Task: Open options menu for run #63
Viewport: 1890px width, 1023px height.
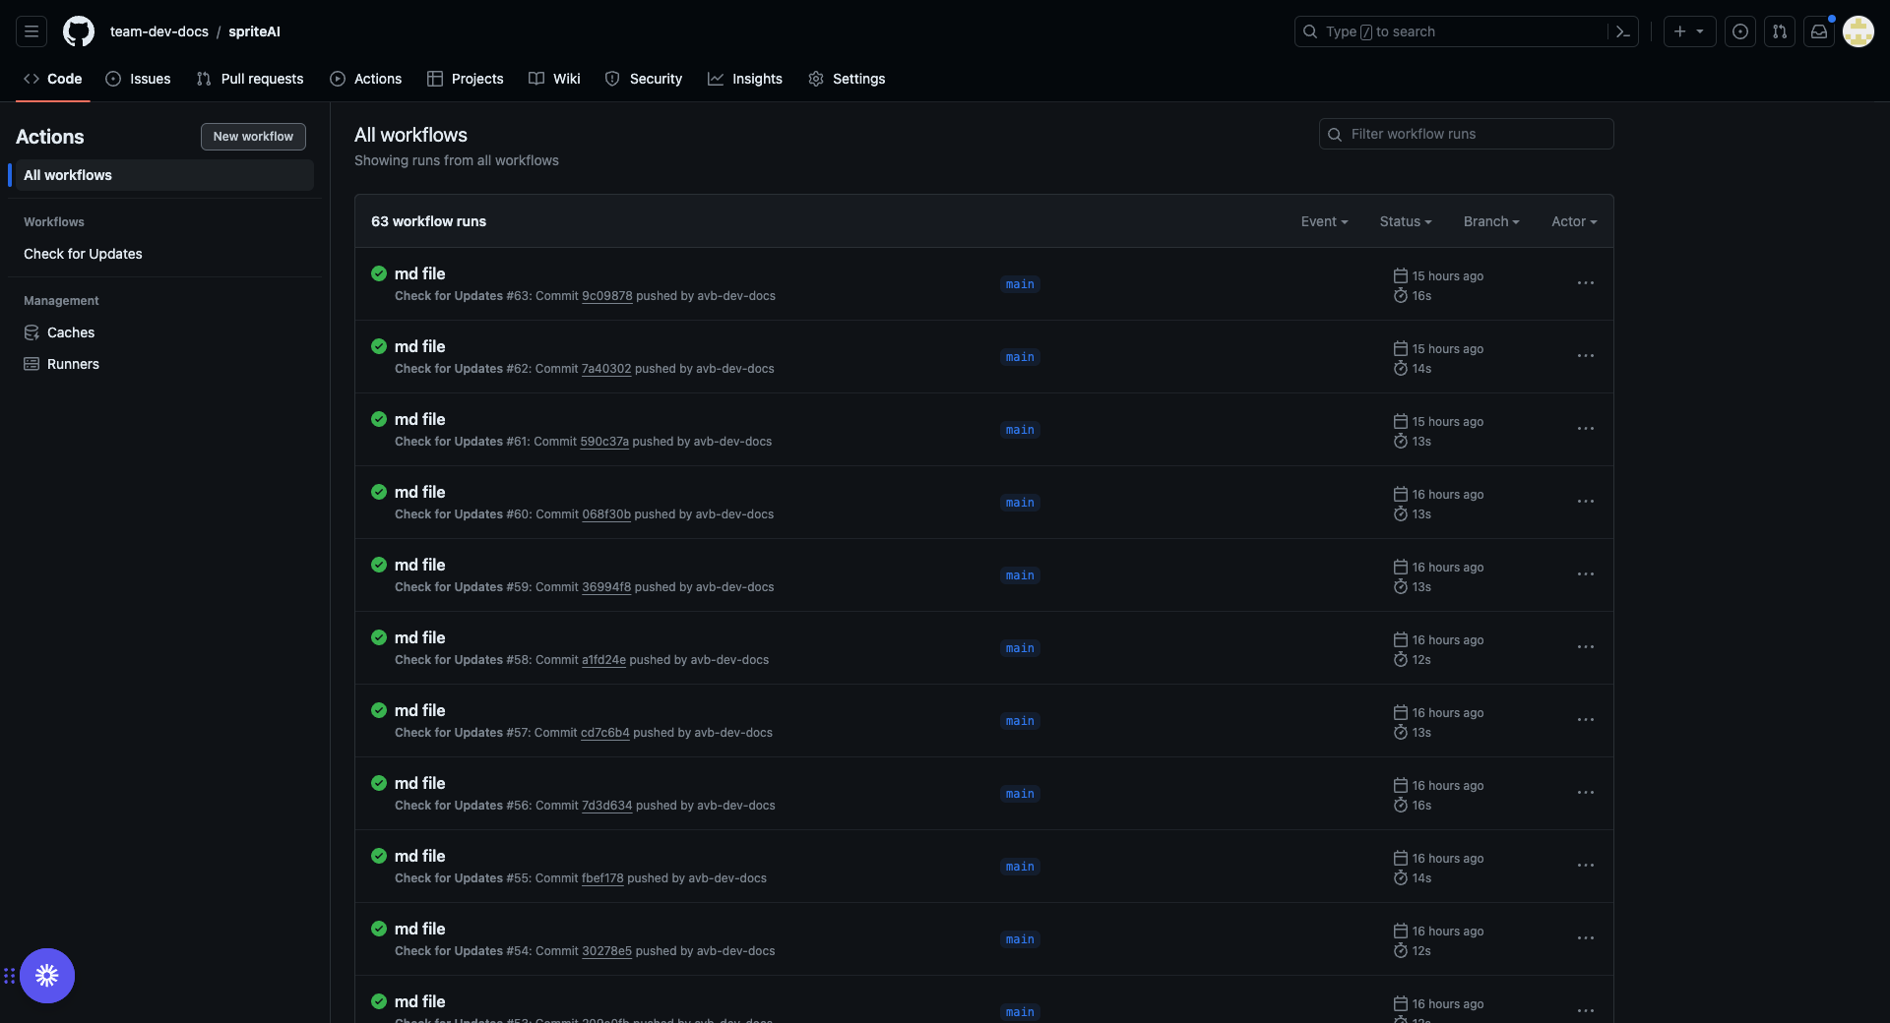Action: 1585,283
